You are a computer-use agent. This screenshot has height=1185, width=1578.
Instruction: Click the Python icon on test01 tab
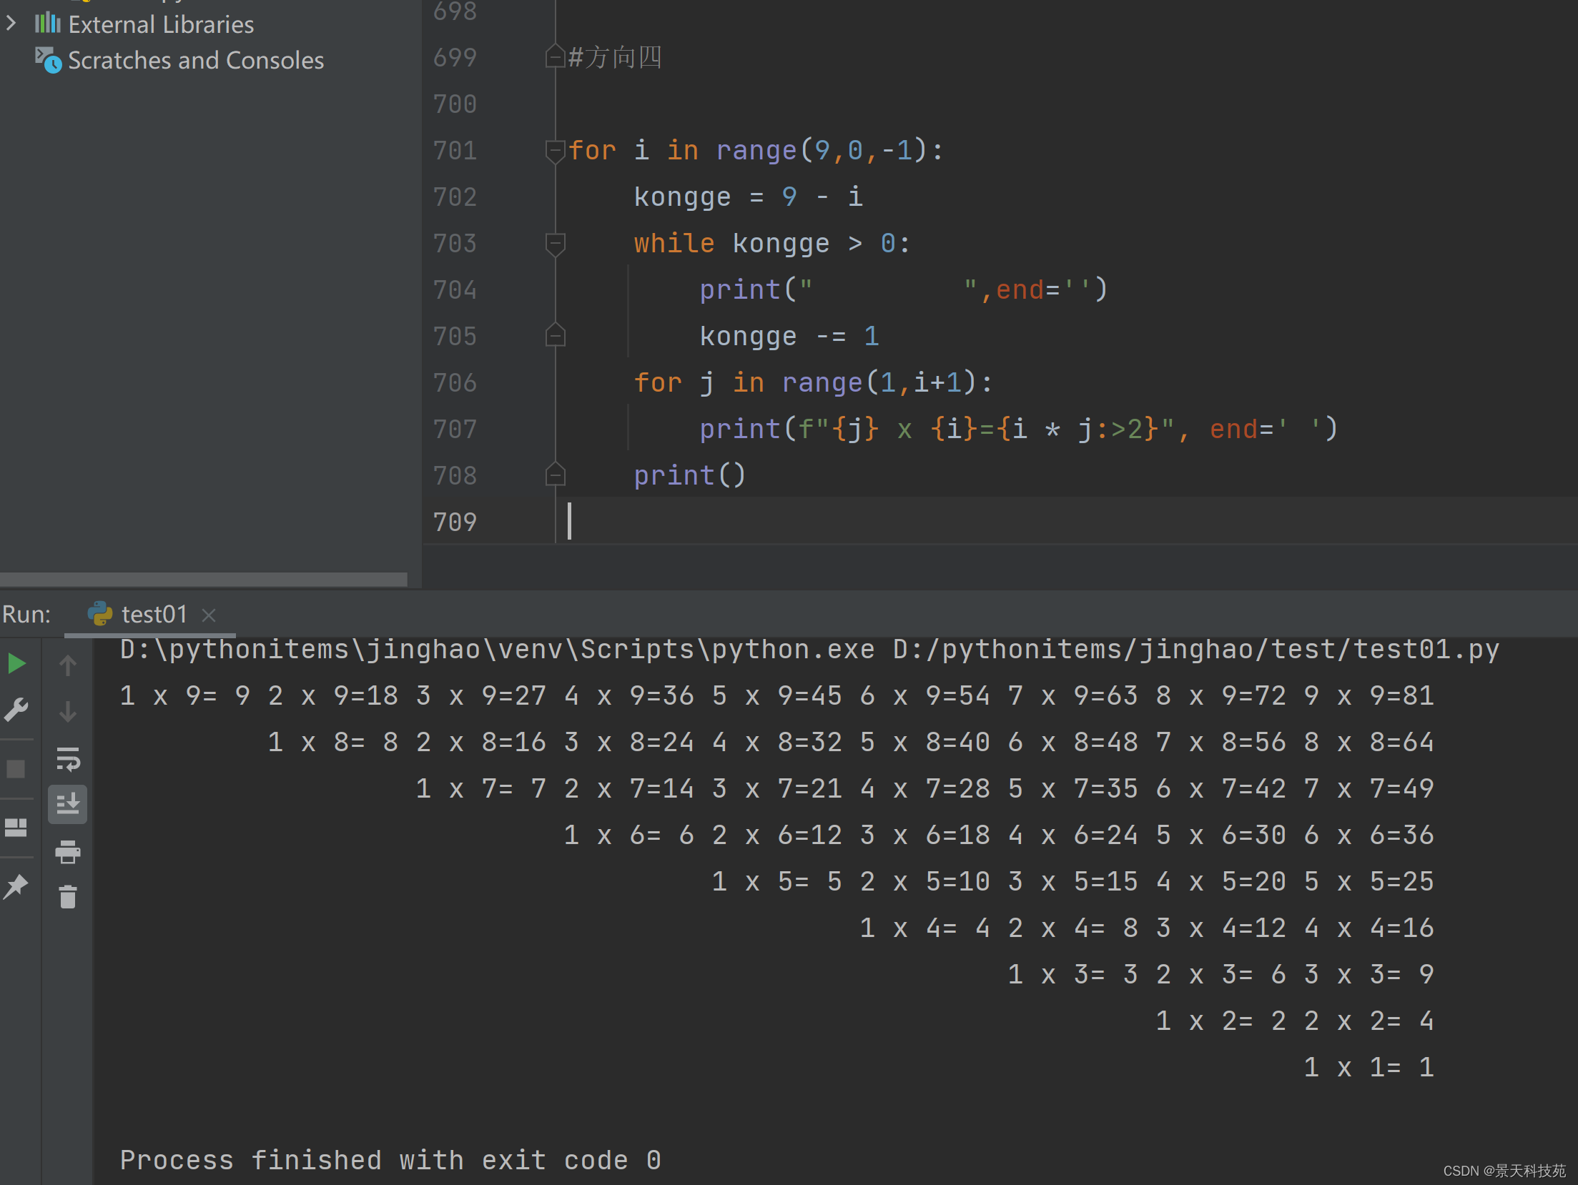[100, 613]
